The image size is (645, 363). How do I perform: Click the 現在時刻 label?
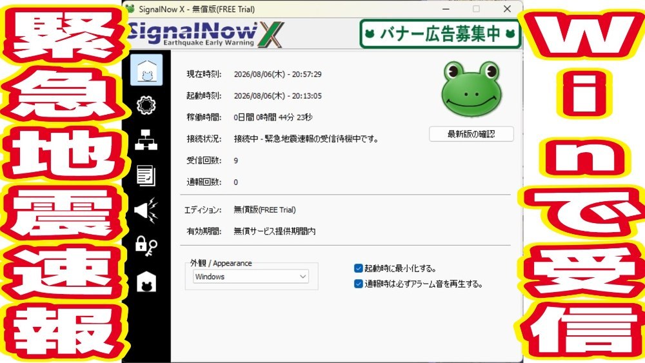204,74
